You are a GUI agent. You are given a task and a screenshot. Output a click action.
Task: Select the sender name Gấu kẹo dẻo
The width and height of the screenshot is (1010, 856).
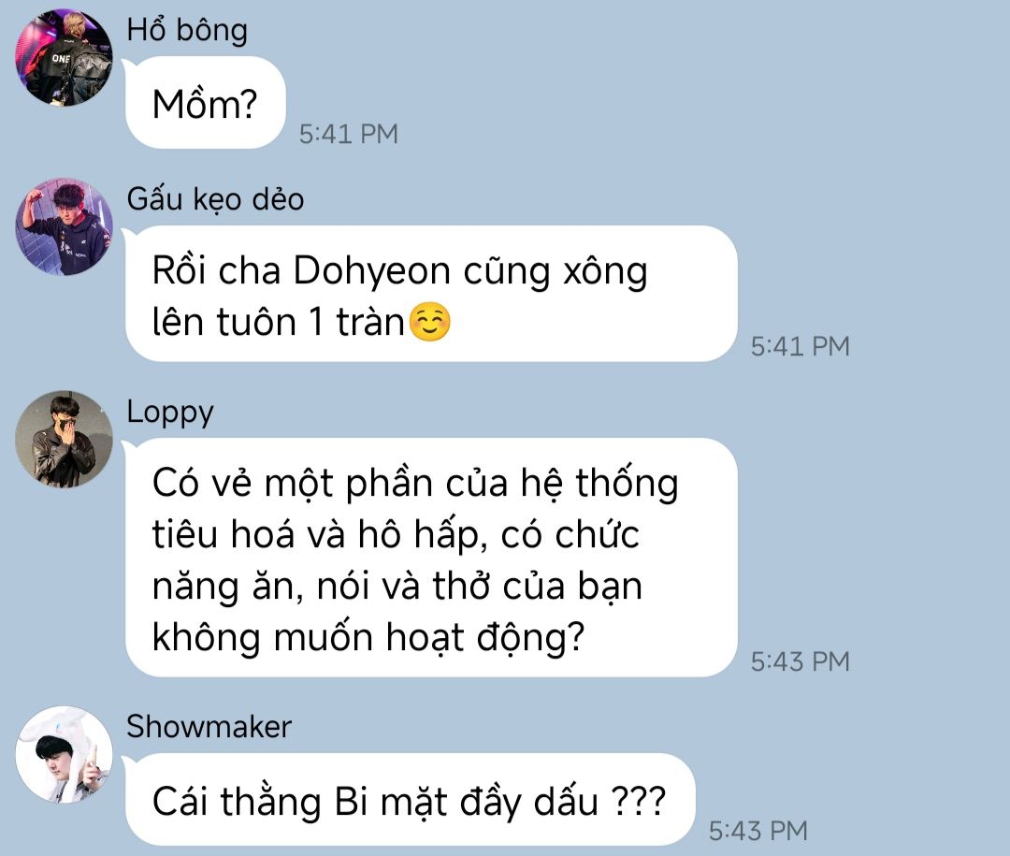pos(215,198)
